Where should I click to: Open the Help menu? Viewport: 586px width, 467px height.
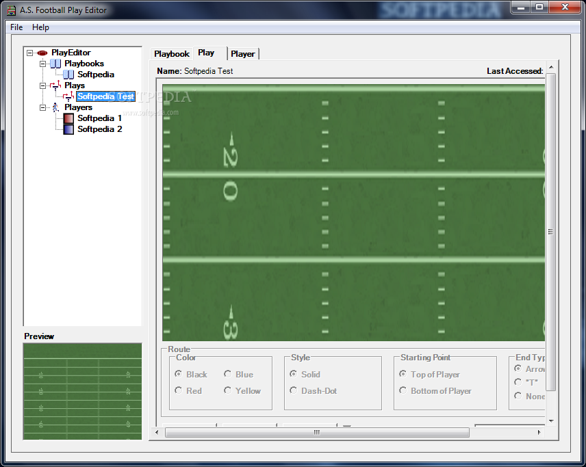[x=40, y=27]
